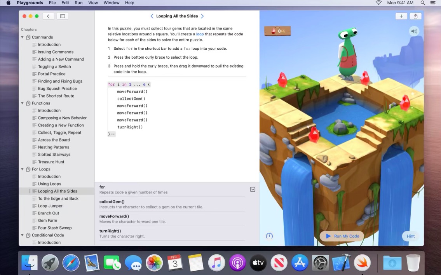Open Notification Center icon in menu bar
441x275 pixels.
(432, 3)
